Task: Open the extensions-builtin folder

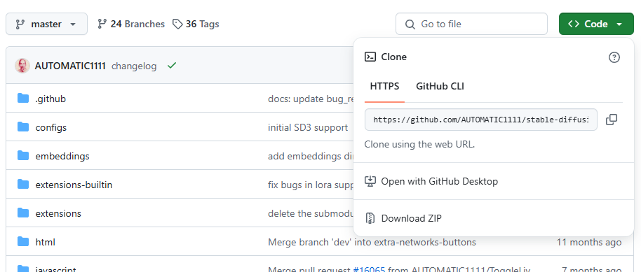Action: (x=74, y=185)
